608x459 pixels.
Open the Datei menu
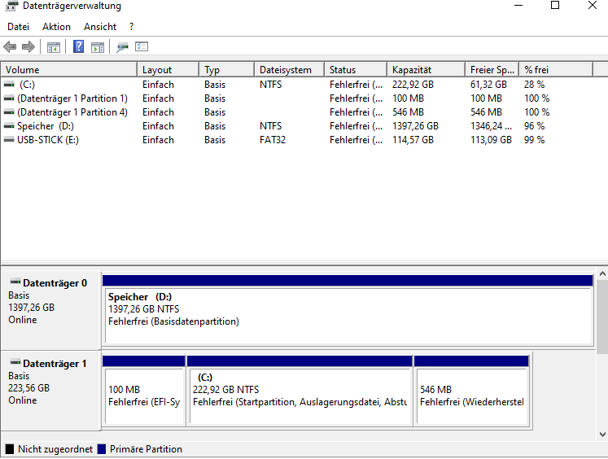(18, 27)
